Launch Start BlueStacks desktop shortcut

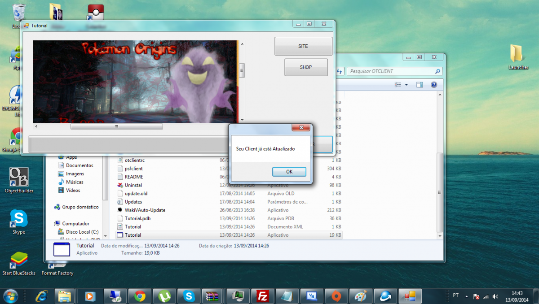(x=19, y=263)
